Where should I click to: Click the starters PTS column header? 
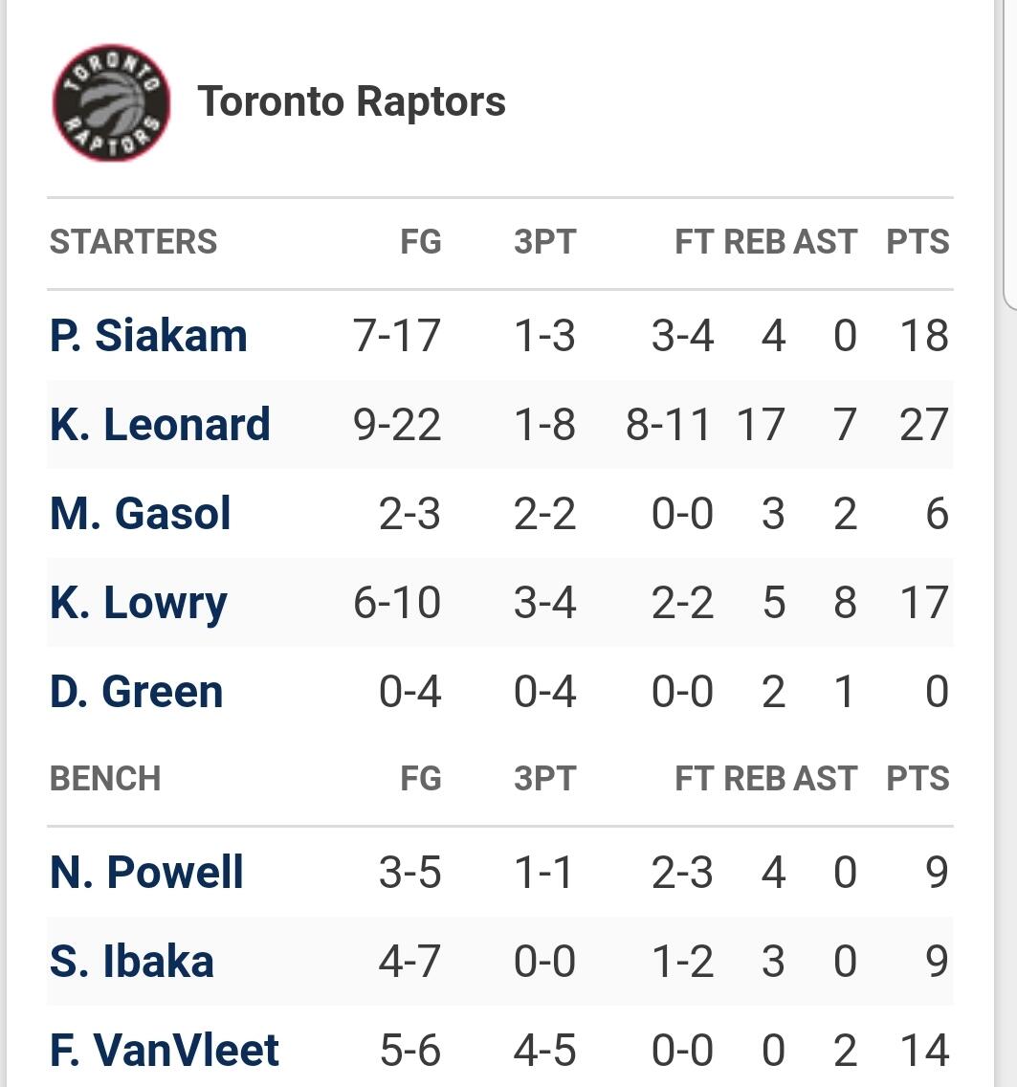click(x=918, y=242)
